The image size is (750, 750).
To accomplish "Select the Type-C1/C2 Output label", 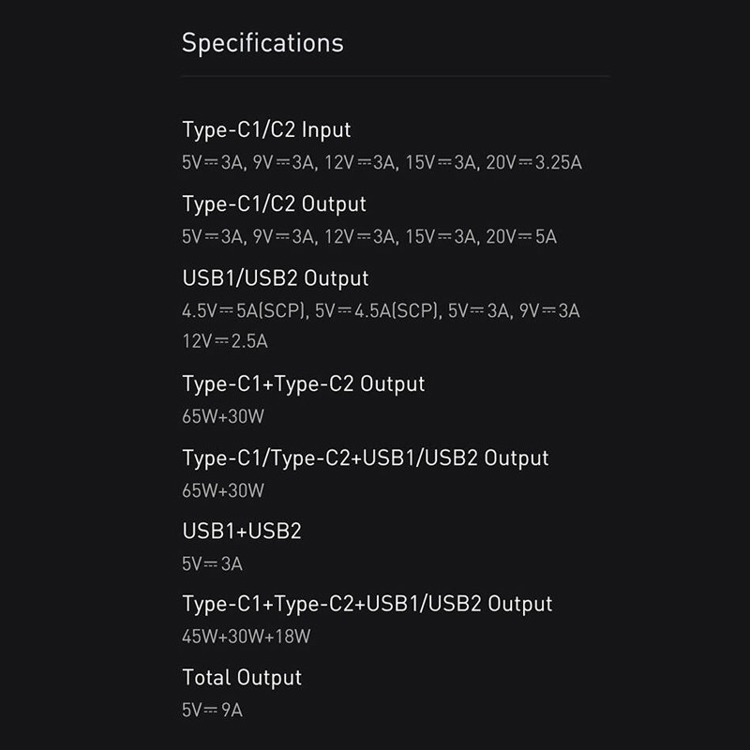I will pos(274,204).
